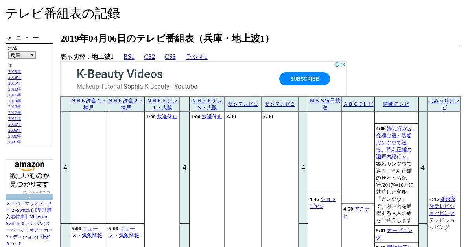Open the ＮＨＫＥテレ１・大阪 channel header
472x247 pixels.
click(162, 104)
